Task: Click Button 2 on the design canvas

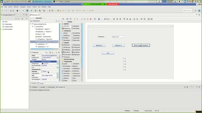Action: [x=118, y=46]
